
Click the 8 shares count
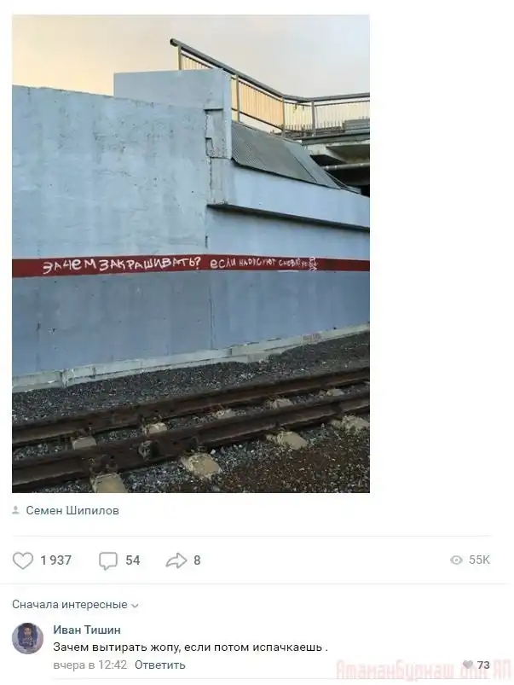(x=197, y=560)
